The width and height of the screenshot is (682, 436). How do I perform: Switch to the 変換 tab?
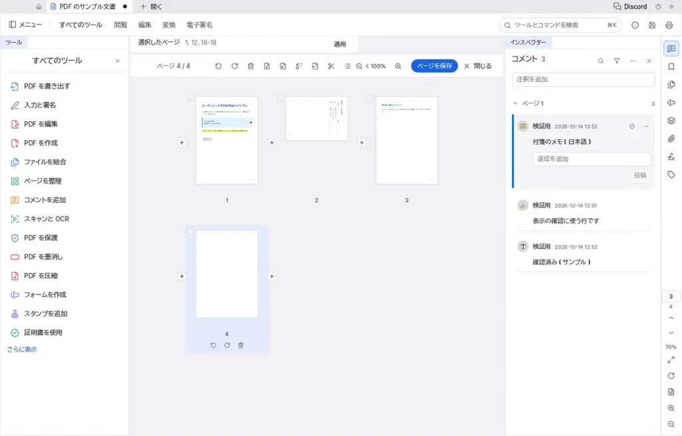(169, 25)
